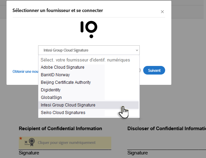This screenshot has width=206, height=158.
Task: Collapse the provider dropdown via its chevron
Action: 137,50
